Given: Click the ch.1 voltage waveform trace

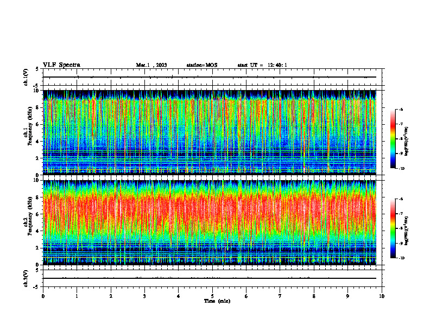Looking at the screenshot, I should click(210, 77).
